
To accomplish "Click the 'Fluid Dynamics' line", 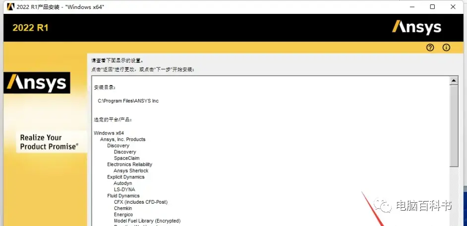I will pos(123,196).
